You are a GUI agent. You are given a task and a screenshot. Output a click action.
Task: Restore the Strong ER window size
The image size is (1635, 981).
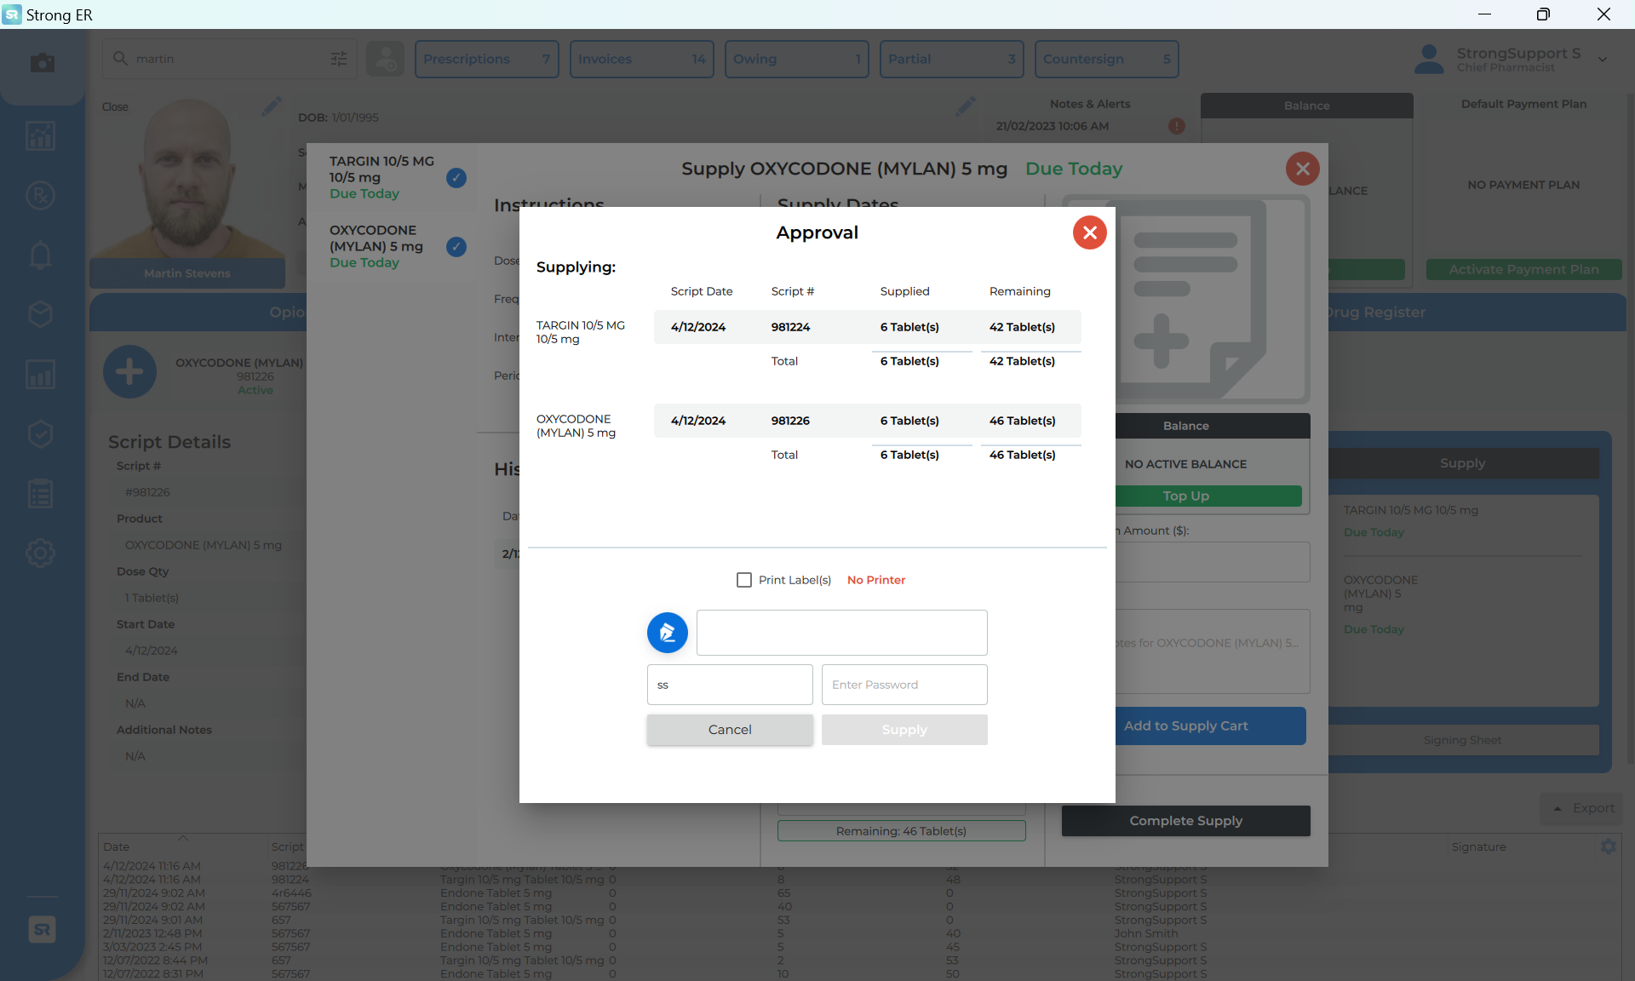(1543, 14)
